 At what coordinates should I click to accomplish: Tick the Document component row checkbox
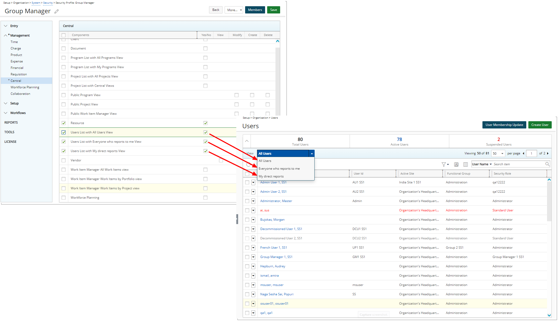(x=64, y=48)
